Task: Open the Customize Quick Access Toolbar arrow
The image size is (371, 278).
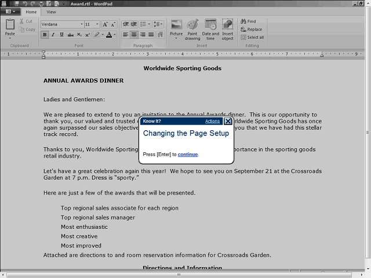Action: point(64,4)
